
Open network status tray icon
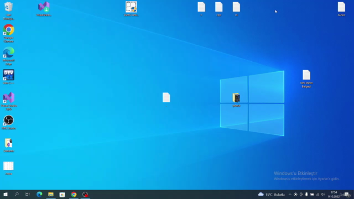[x=317, y=195]
